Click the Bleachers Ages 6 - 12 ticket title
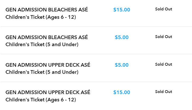This screenshot has height=110, width=192. pyautogui.click(x=47, y=10)
